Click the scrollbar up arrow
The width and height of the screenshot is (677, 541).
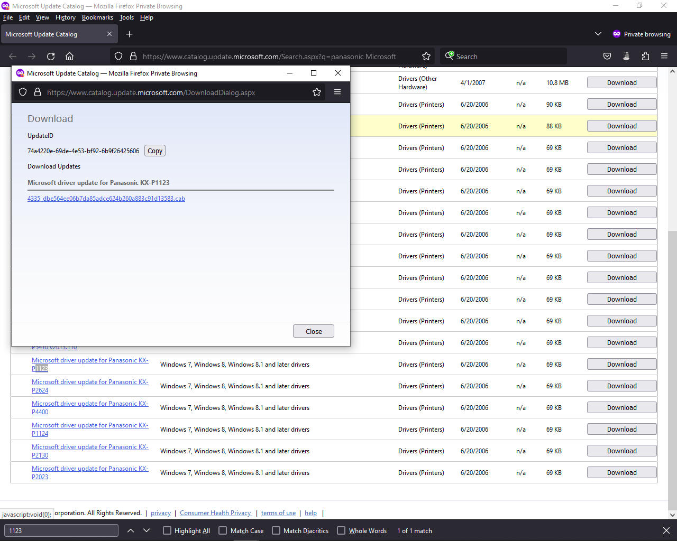click(x=672, y=71)
